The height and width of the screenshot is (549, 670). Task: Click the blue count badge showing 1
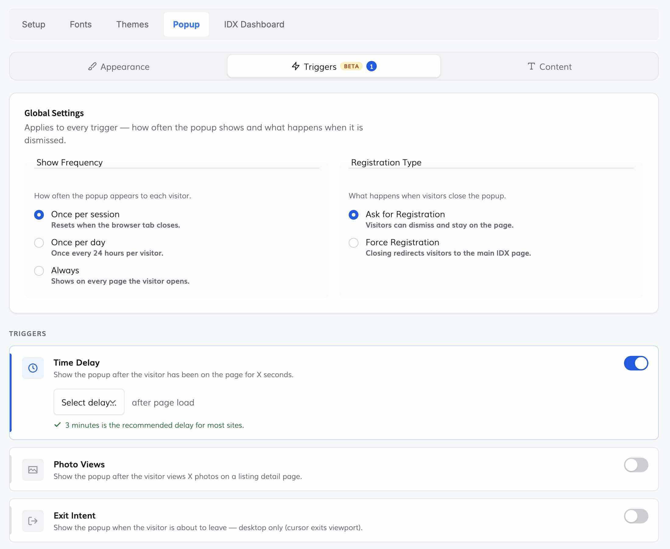(x=371, y=66)
